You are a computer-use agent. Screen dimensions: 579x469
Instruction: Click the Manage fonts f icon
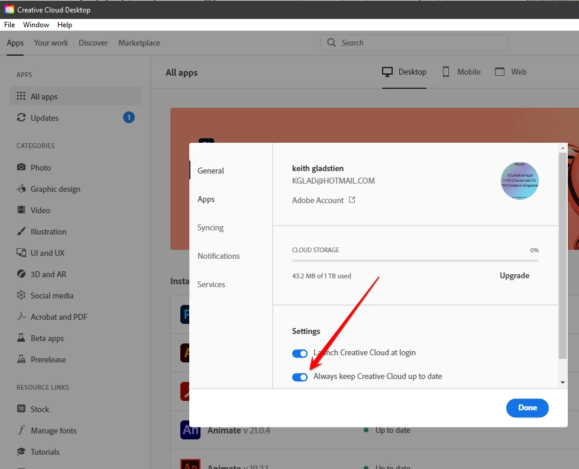click(21, 430)
